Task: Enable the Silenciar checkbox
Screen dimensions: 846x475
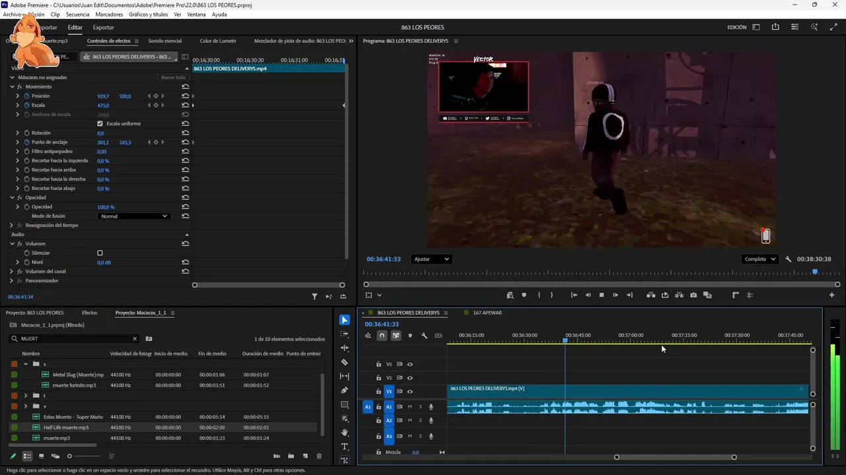Action: click(100, 253)
